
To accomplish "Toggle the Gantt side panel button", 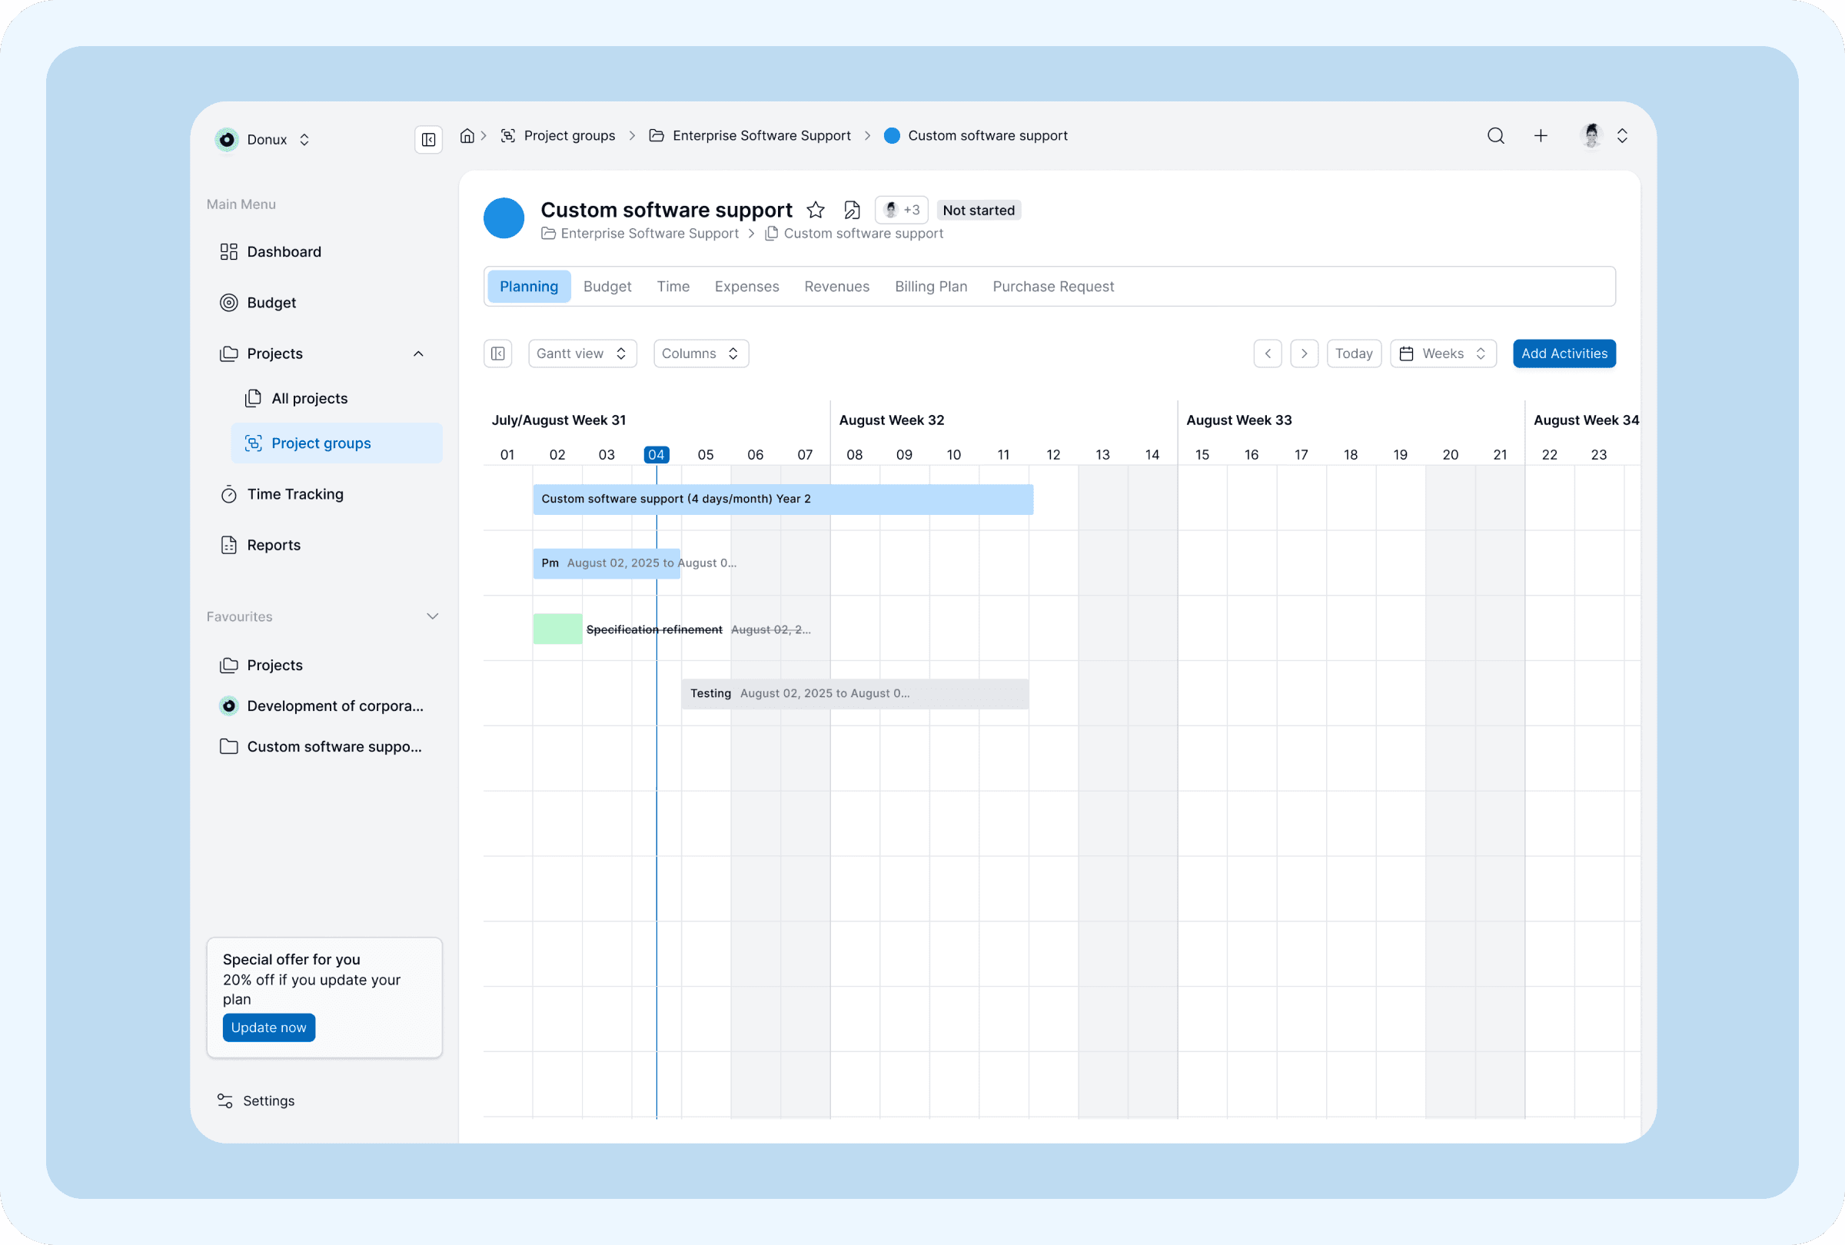I will tap(498, 354).
